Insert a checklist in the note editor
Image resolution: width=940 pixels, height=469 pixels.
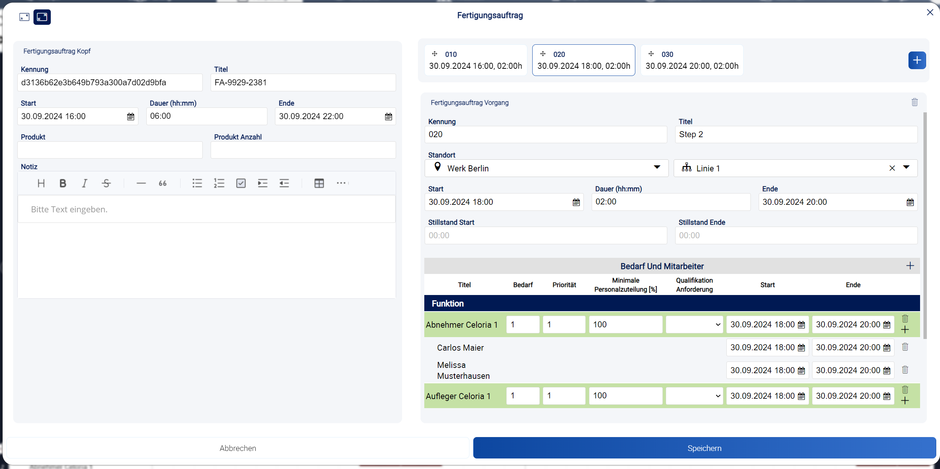(241, 183)
